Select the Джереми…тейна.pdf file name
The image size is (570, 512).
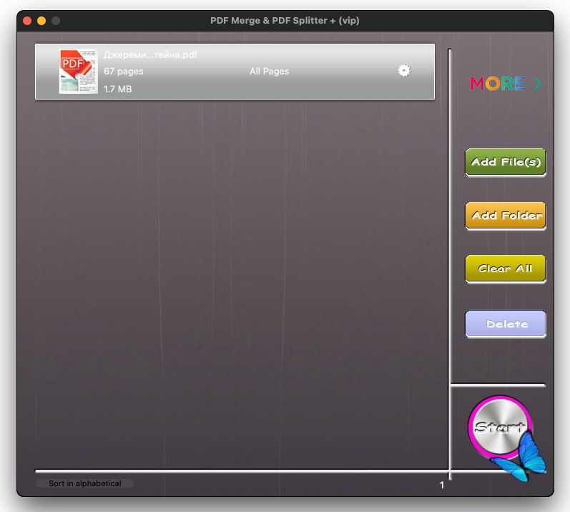coord(150,55)
